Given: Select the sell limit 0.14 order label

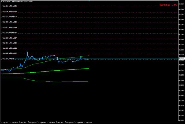Looking at the screenshot, I should pyautogui.click(x=9, y=27).
